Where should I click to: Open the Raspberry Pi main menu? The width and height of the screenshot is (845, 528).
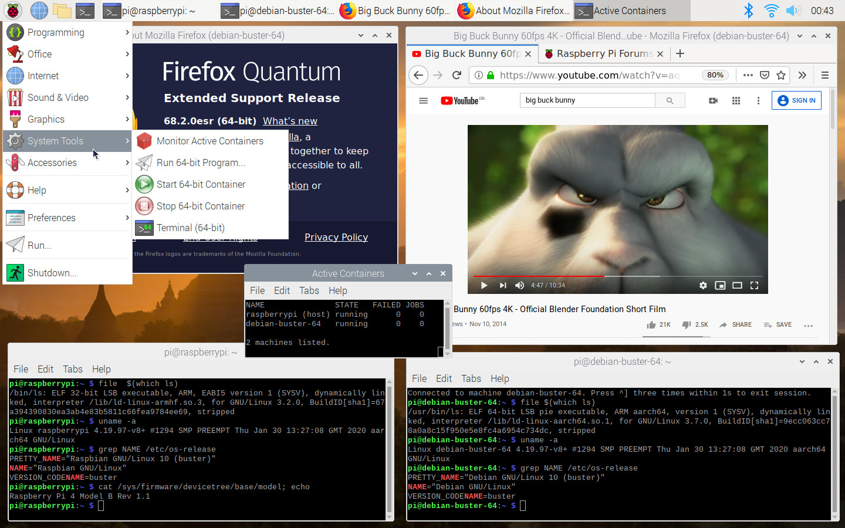pyautogui.click(x=13, y=10)
